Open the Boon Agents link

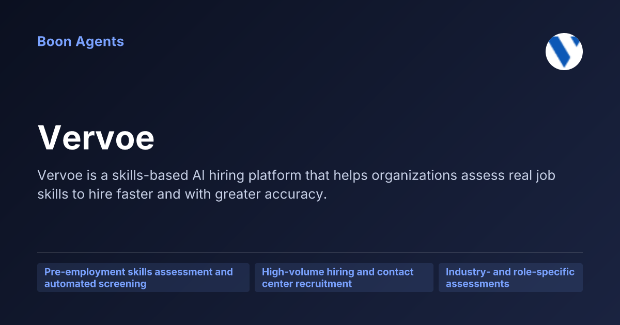point(81,41)
